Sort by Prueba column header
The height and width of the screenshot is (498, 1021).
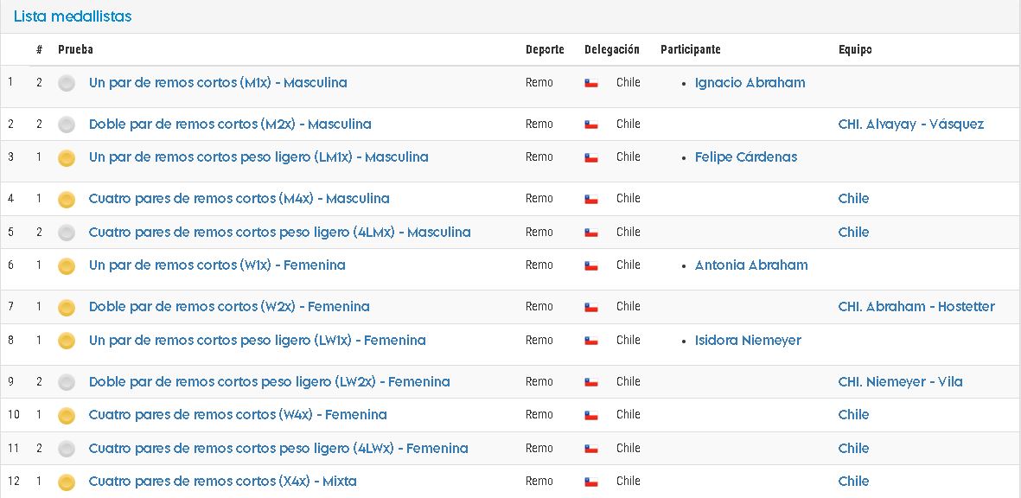tap(75, 49)
